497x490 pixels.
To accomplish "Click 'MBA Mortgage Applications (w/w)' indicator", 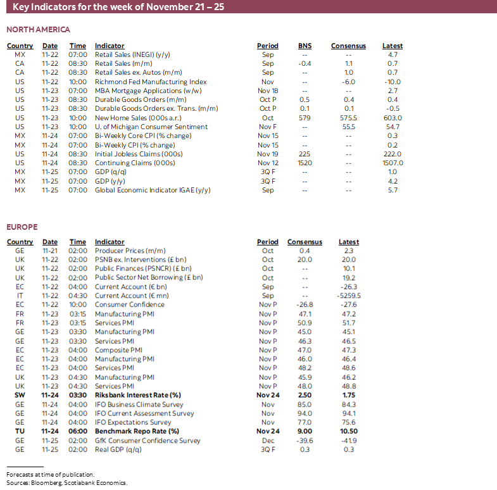I will pos(148,91).
